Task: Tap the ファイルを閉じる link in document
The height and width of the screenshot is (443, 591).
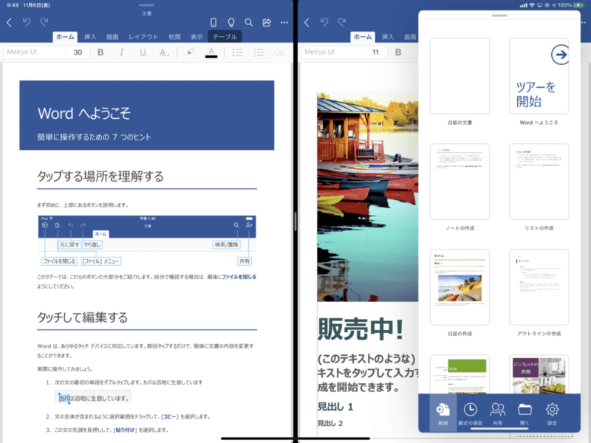Action: pos(239,277)
